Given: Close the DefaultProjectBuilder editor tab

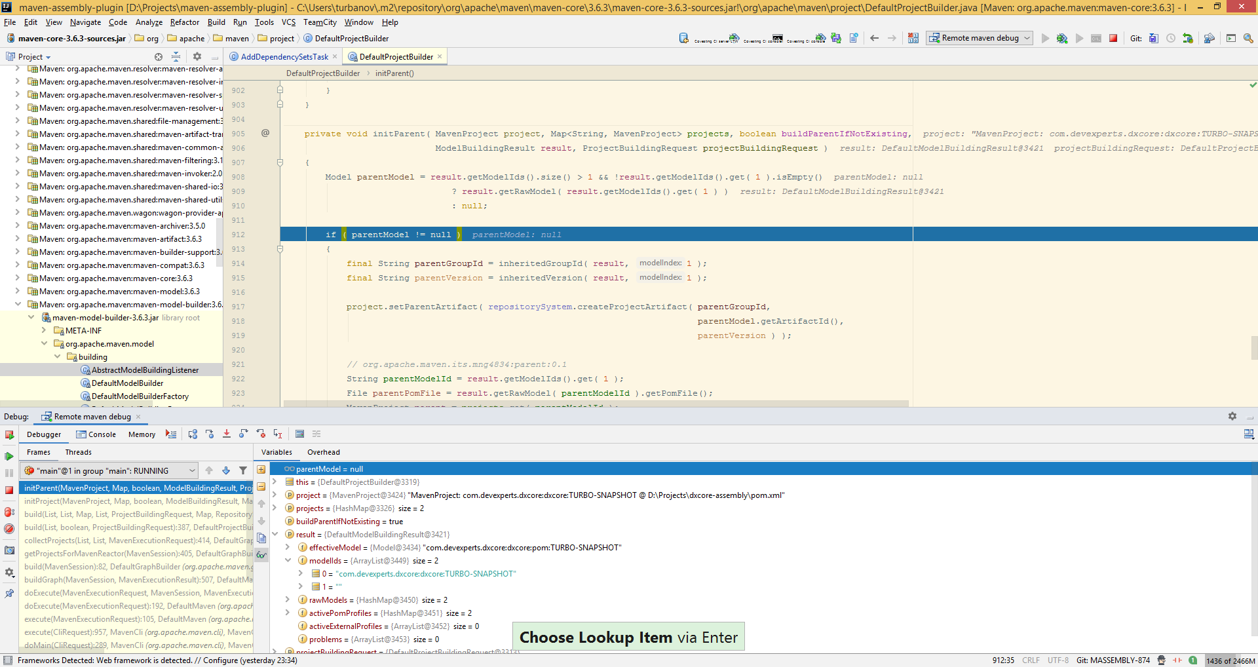Looking at the screenshot, I should tap(440, 57).
